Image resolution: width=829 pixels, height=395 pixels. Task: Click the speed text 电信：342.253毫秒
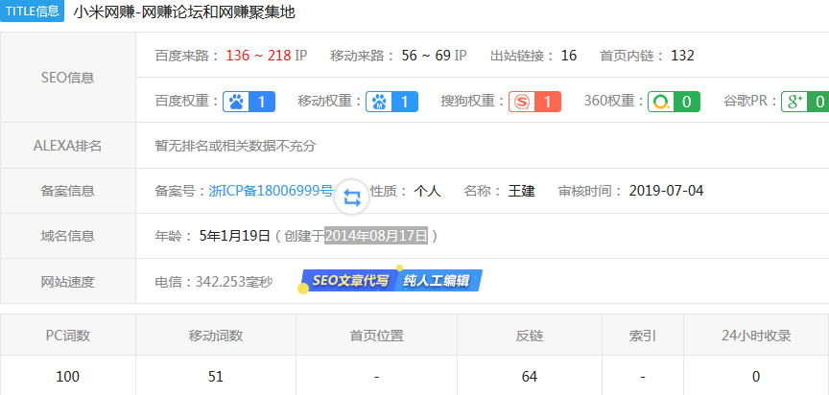click(x=214, y=282)
